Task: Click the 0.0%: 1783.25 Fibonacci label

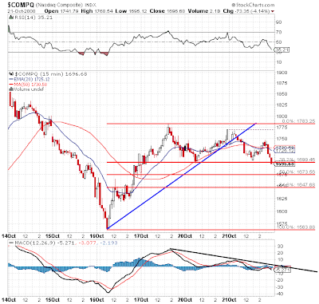Action: tap(298, 121)
